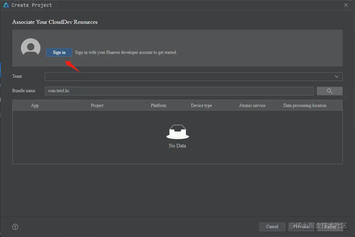
Task: Click the Atomic service column header
Action: [252, 105]
